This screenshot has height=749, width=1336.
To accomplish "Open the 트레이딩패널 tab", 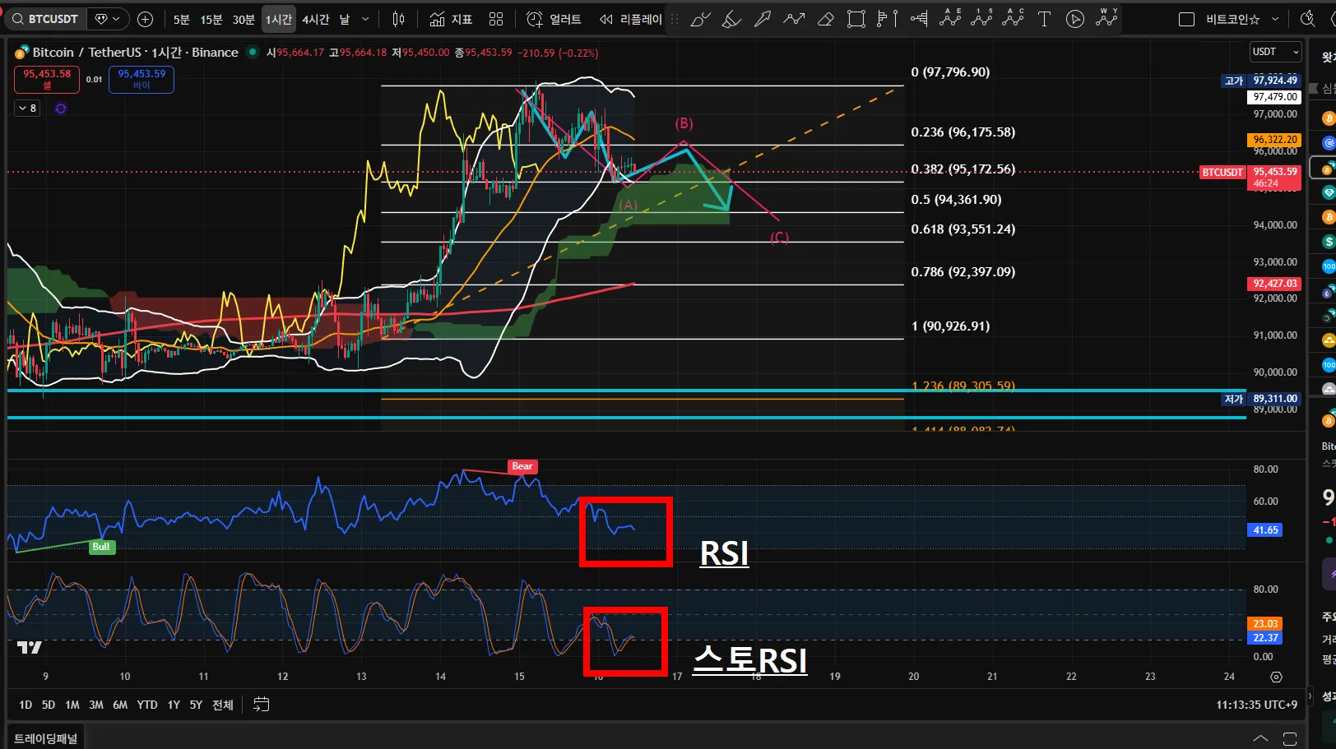I will click(46, 738).
